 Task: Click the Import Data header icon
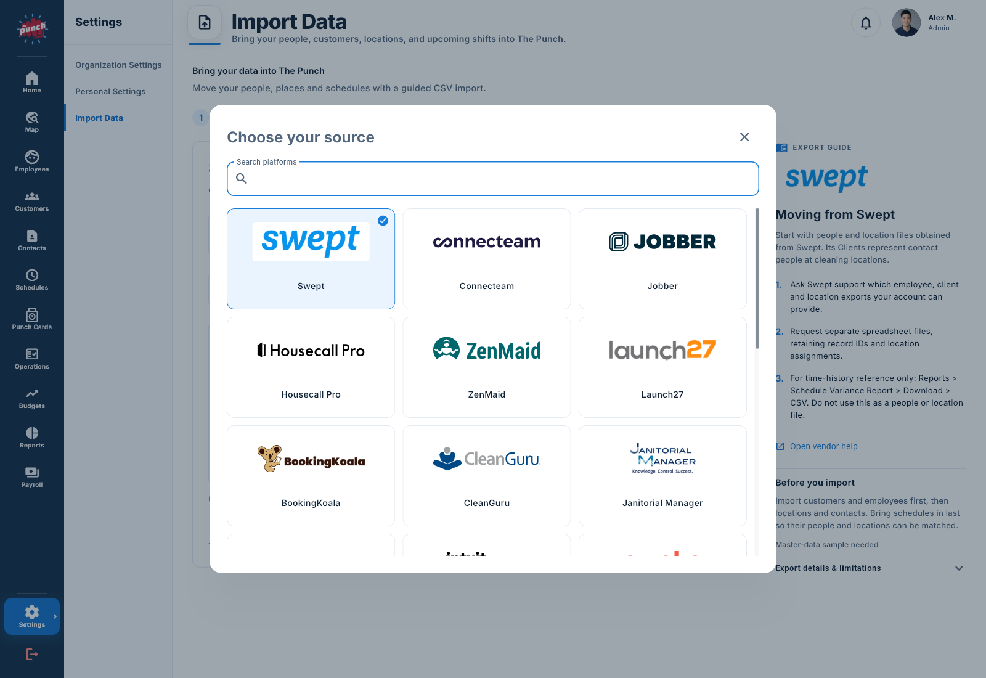point(205,23)
